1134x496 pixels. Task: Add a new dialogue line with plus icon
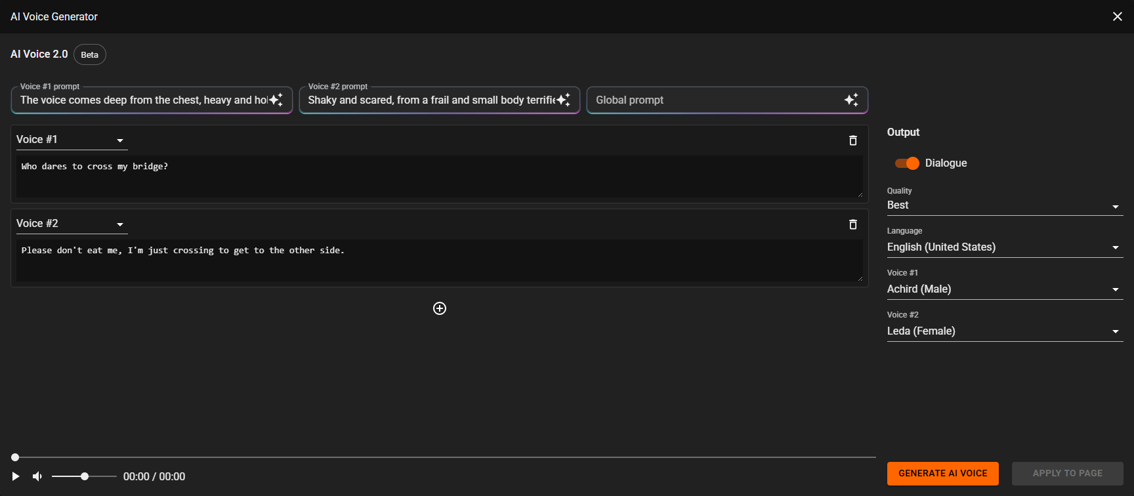click(440, 308)
